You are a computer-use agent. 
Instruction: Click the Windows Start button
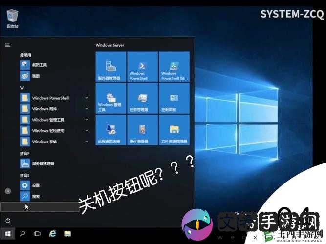(8, 234)
